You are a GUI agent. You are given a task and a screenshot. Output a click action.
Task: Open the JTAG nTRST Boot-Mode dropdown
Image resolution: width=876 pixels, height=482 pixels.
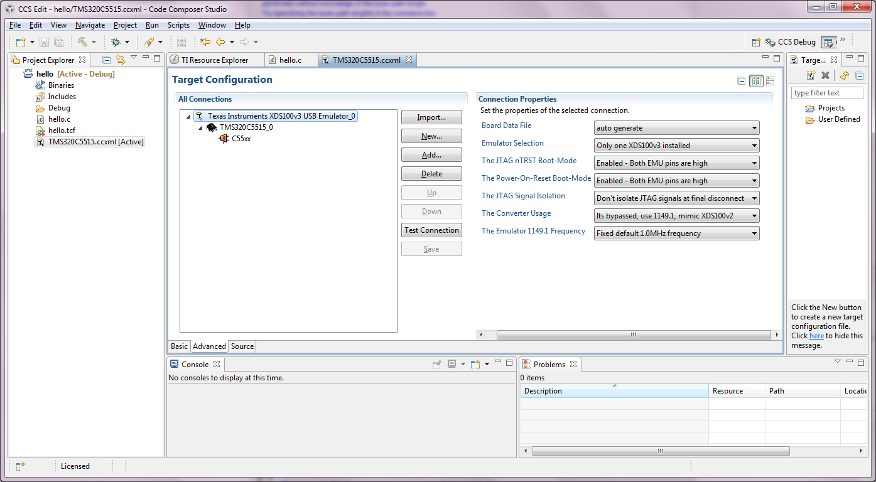(x=677, y=163)
